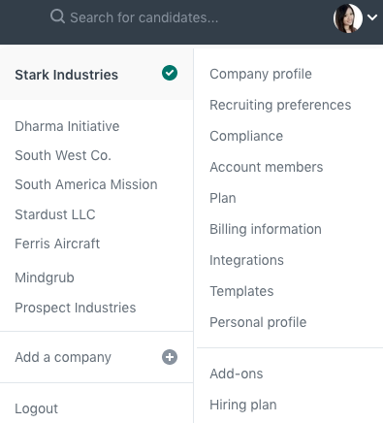Open Billing information page
Viewport: 383px width, 423px height.
tap(266, 229)
